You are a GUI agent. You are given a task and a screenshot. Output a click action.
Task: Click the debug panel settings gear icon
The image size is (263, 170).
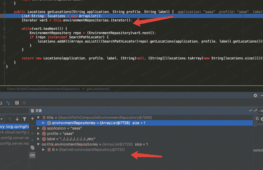(x=255, y=95)
